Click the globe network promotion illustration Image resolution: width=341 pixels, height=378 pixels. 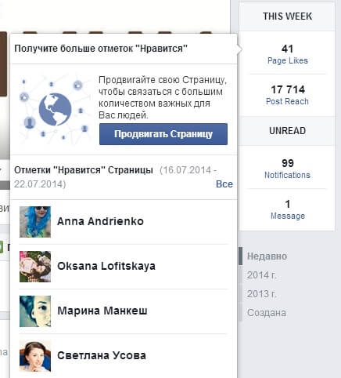tap(55, 109)
